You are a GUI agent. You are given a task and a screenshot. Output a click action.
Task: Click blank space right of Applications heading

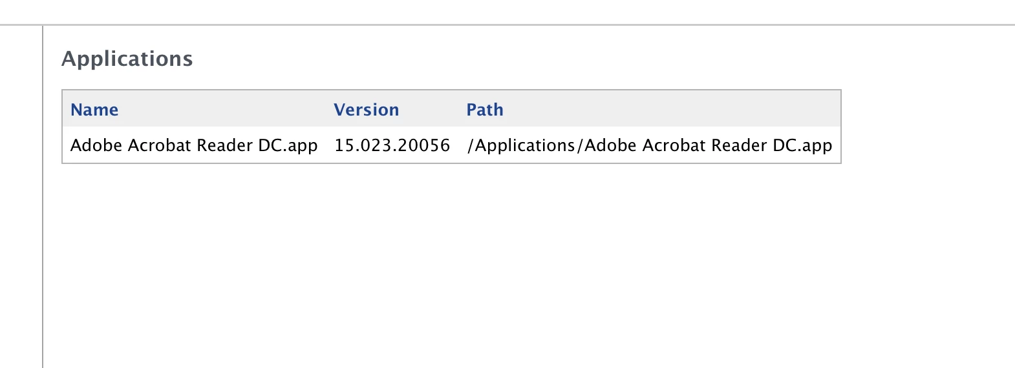click(517, 59)
